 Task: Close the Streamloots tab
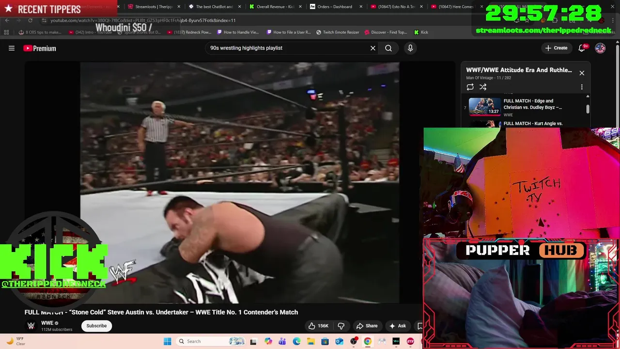(179, 7)
